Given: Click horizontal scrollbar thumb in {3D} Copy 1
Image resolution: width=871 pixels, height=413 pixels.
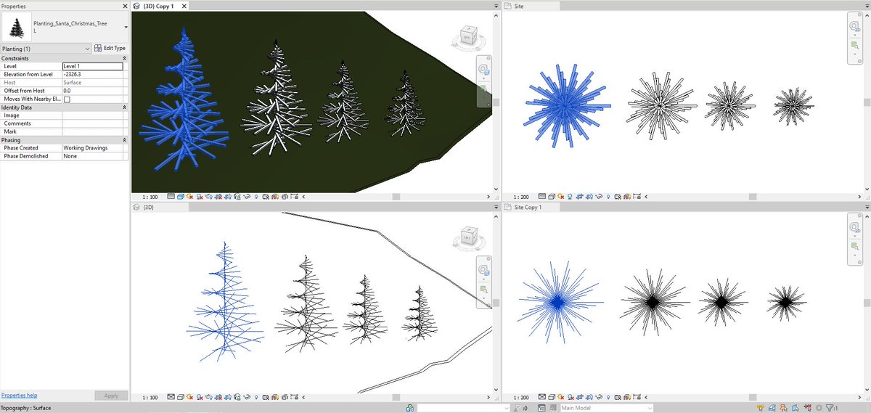Looking at the screenshot, I should [x=396, y=196].
